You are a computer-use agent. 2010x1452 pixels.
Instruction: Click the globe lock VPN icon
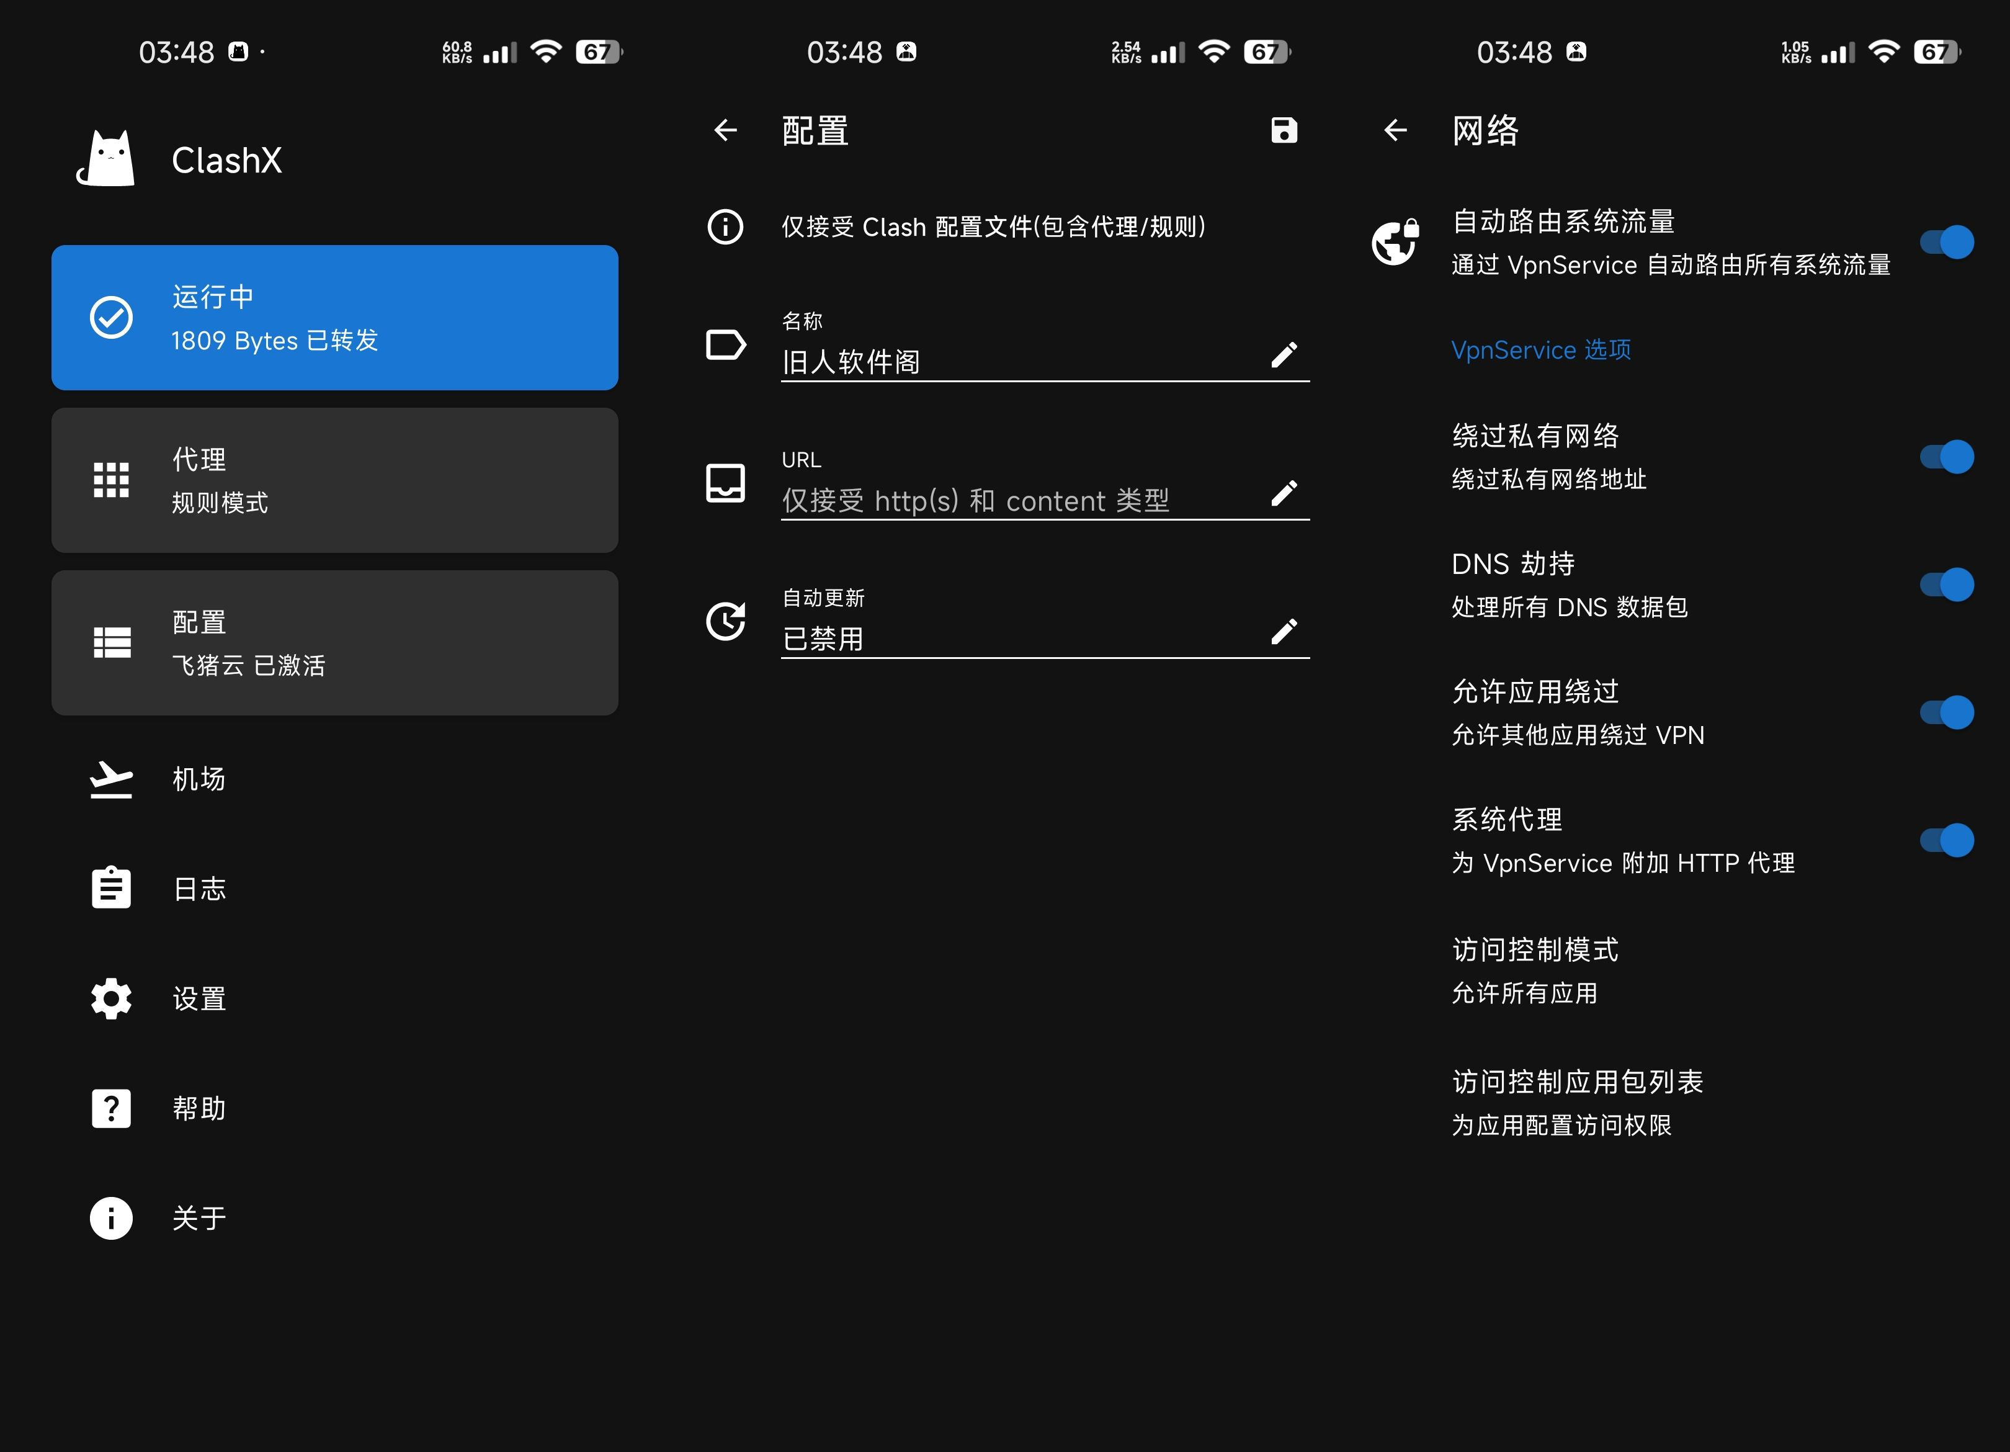click(1396, 242)
